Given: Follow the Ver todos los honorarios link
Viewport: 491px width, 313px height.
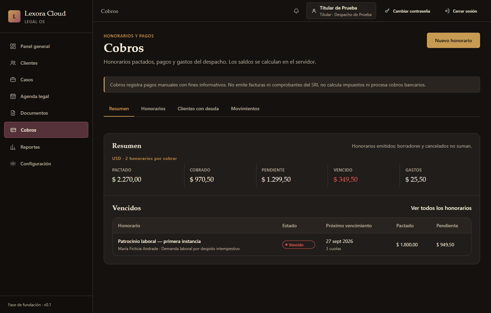Looking at the screenshot, I should tap(441, 208).
